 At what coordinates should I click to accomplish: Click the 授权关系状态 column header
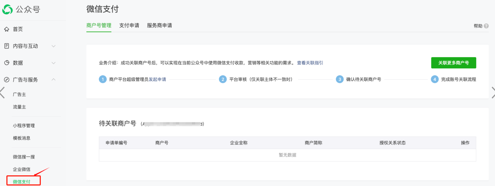tap(393, 143)
